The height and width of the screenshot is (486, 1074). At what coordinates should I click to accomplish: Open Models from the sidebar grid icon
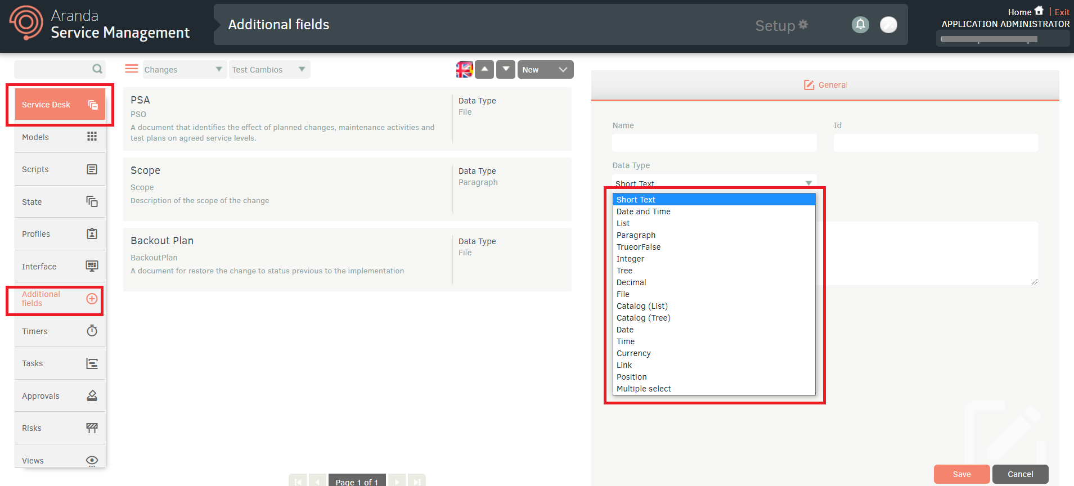92,137
